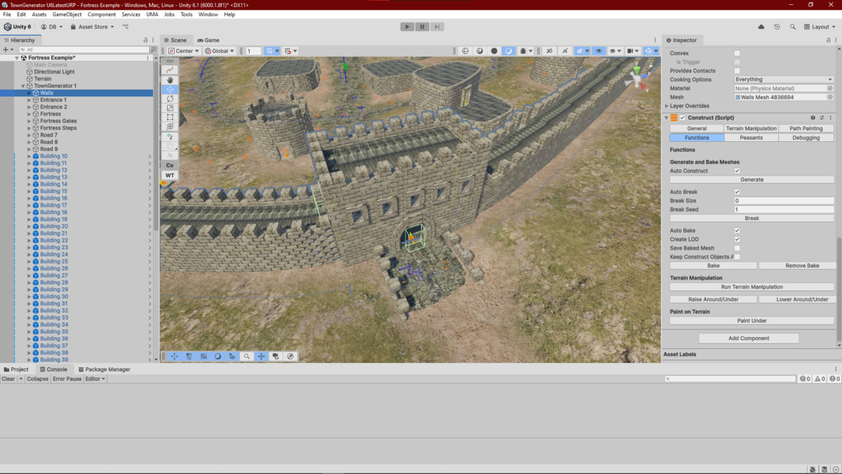Expand the Fortress Gates tree node
The image size is (842, 474).
click(29, 121)
